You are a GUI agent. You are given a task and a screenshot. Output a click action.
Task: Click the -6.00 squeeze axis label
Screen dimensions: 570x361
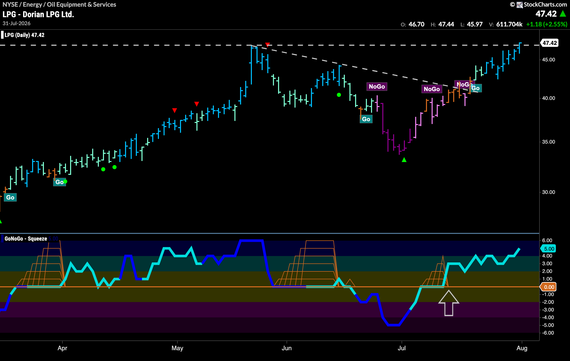pos(548,333)
